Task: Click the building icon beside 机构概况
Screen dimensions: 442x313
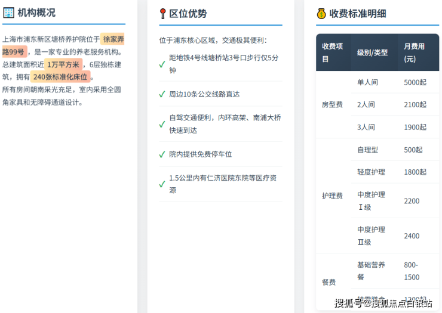Action: (x=8, y=13)
